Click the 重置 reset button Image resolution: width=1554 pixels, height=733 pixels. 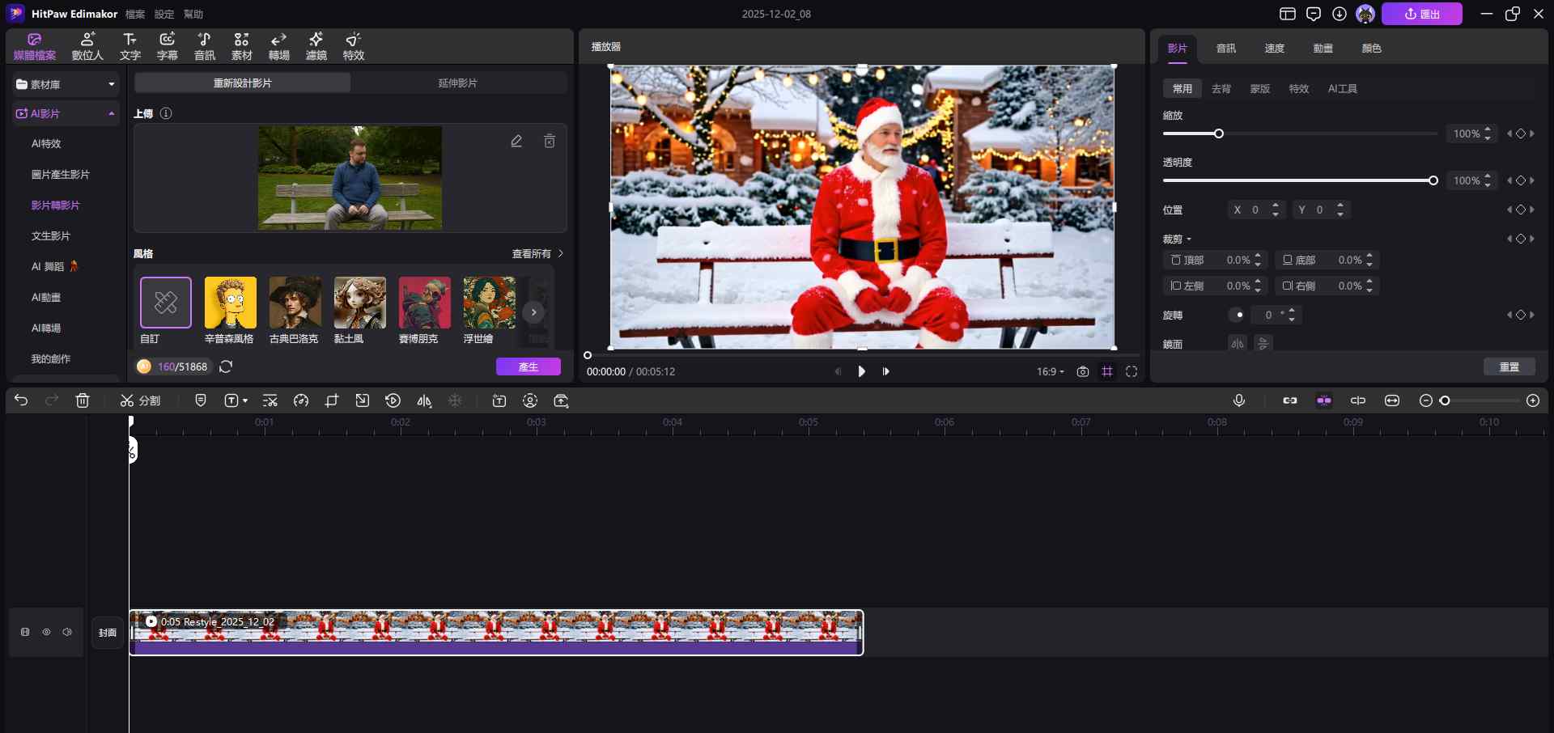pyautogui.click(x=1509, y=367)
